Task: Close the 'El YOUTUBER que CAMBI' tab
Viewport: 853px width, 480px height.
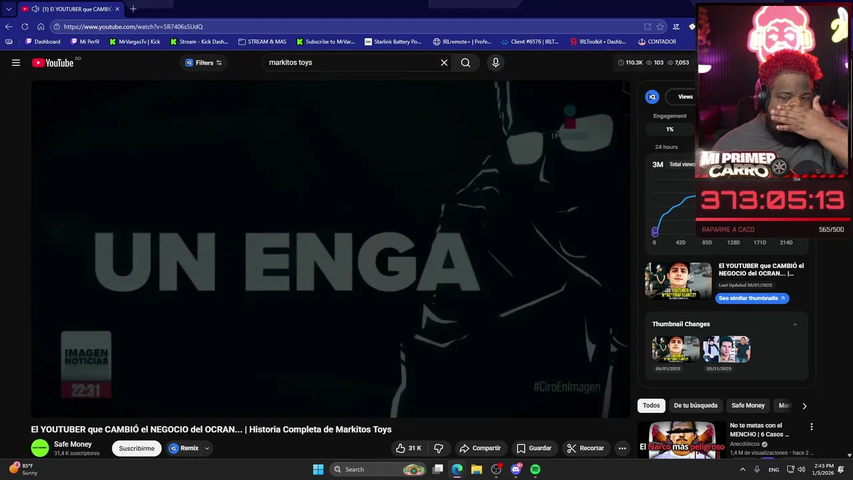Action: (x=117, y=9)
